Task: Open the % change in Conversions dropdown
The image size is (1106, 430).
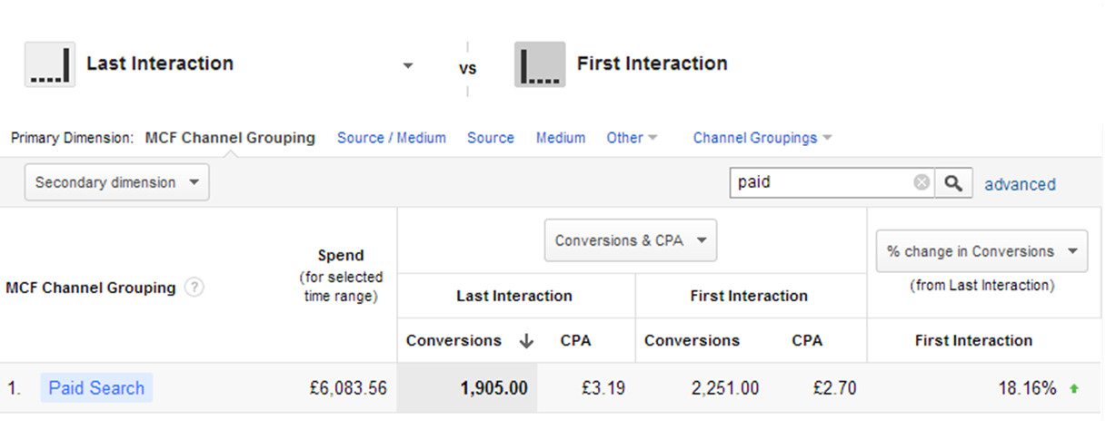Action: (x=981, y=251)
